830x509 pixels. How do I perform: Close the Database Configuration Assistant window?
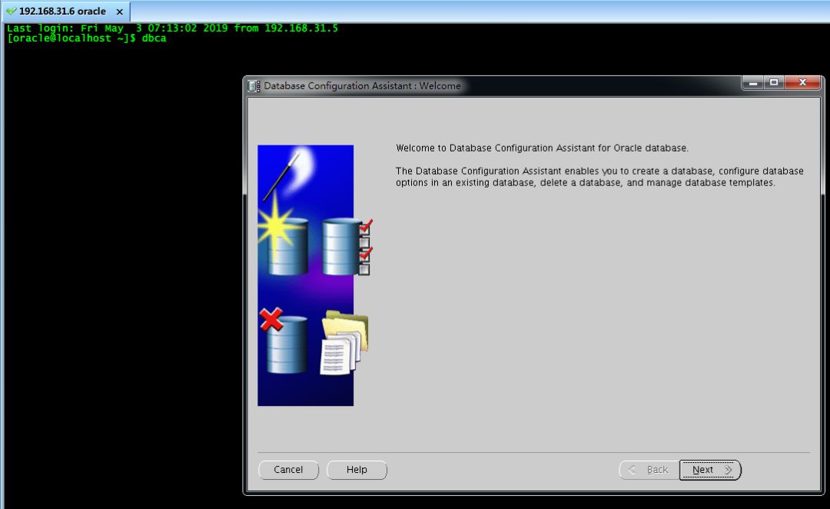pyautogui.click(x=802, y=82)
